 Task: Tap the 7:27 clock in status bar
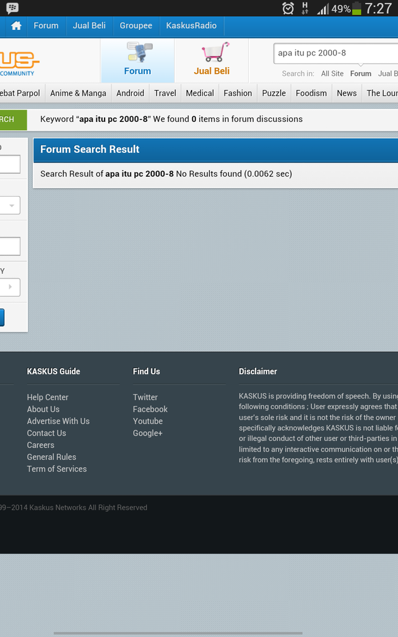click(378, 8)
